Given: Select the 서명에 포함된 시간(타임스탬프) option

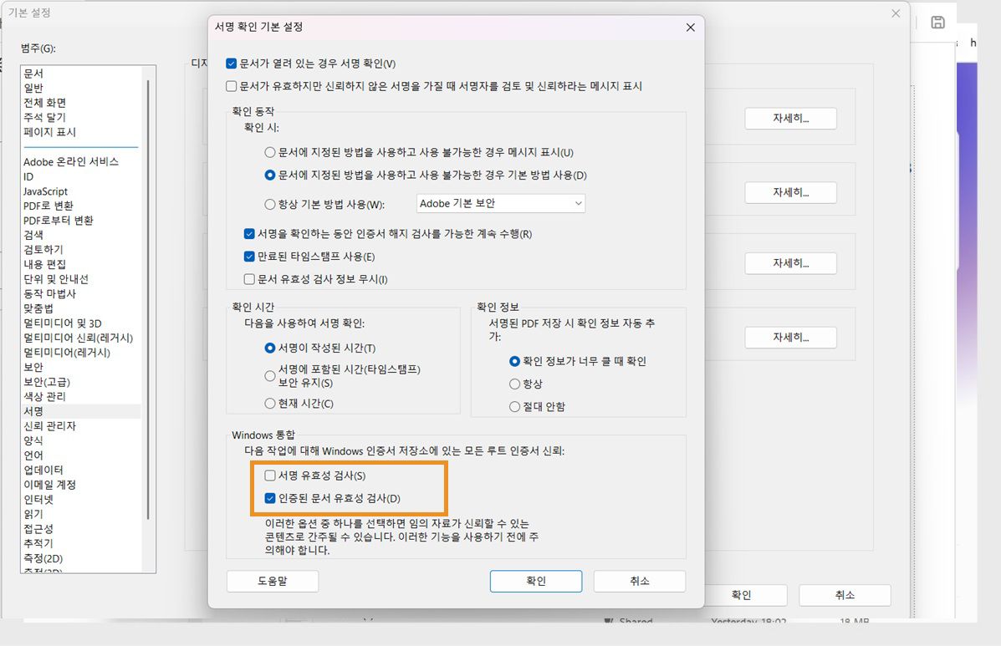Looking at the screenshot, I should [x=269, y=376].
